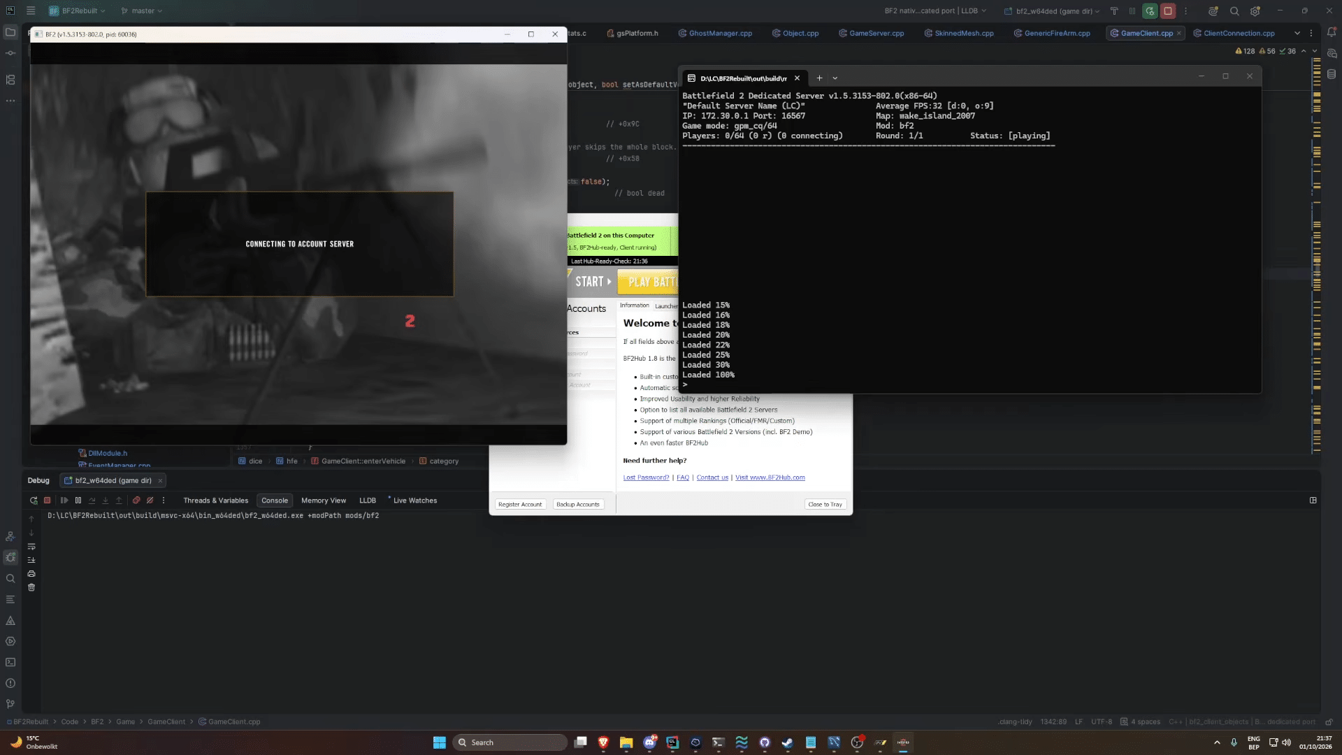
Task: Open the Git tool window in the left sidebar
Action: coord(10,704)
